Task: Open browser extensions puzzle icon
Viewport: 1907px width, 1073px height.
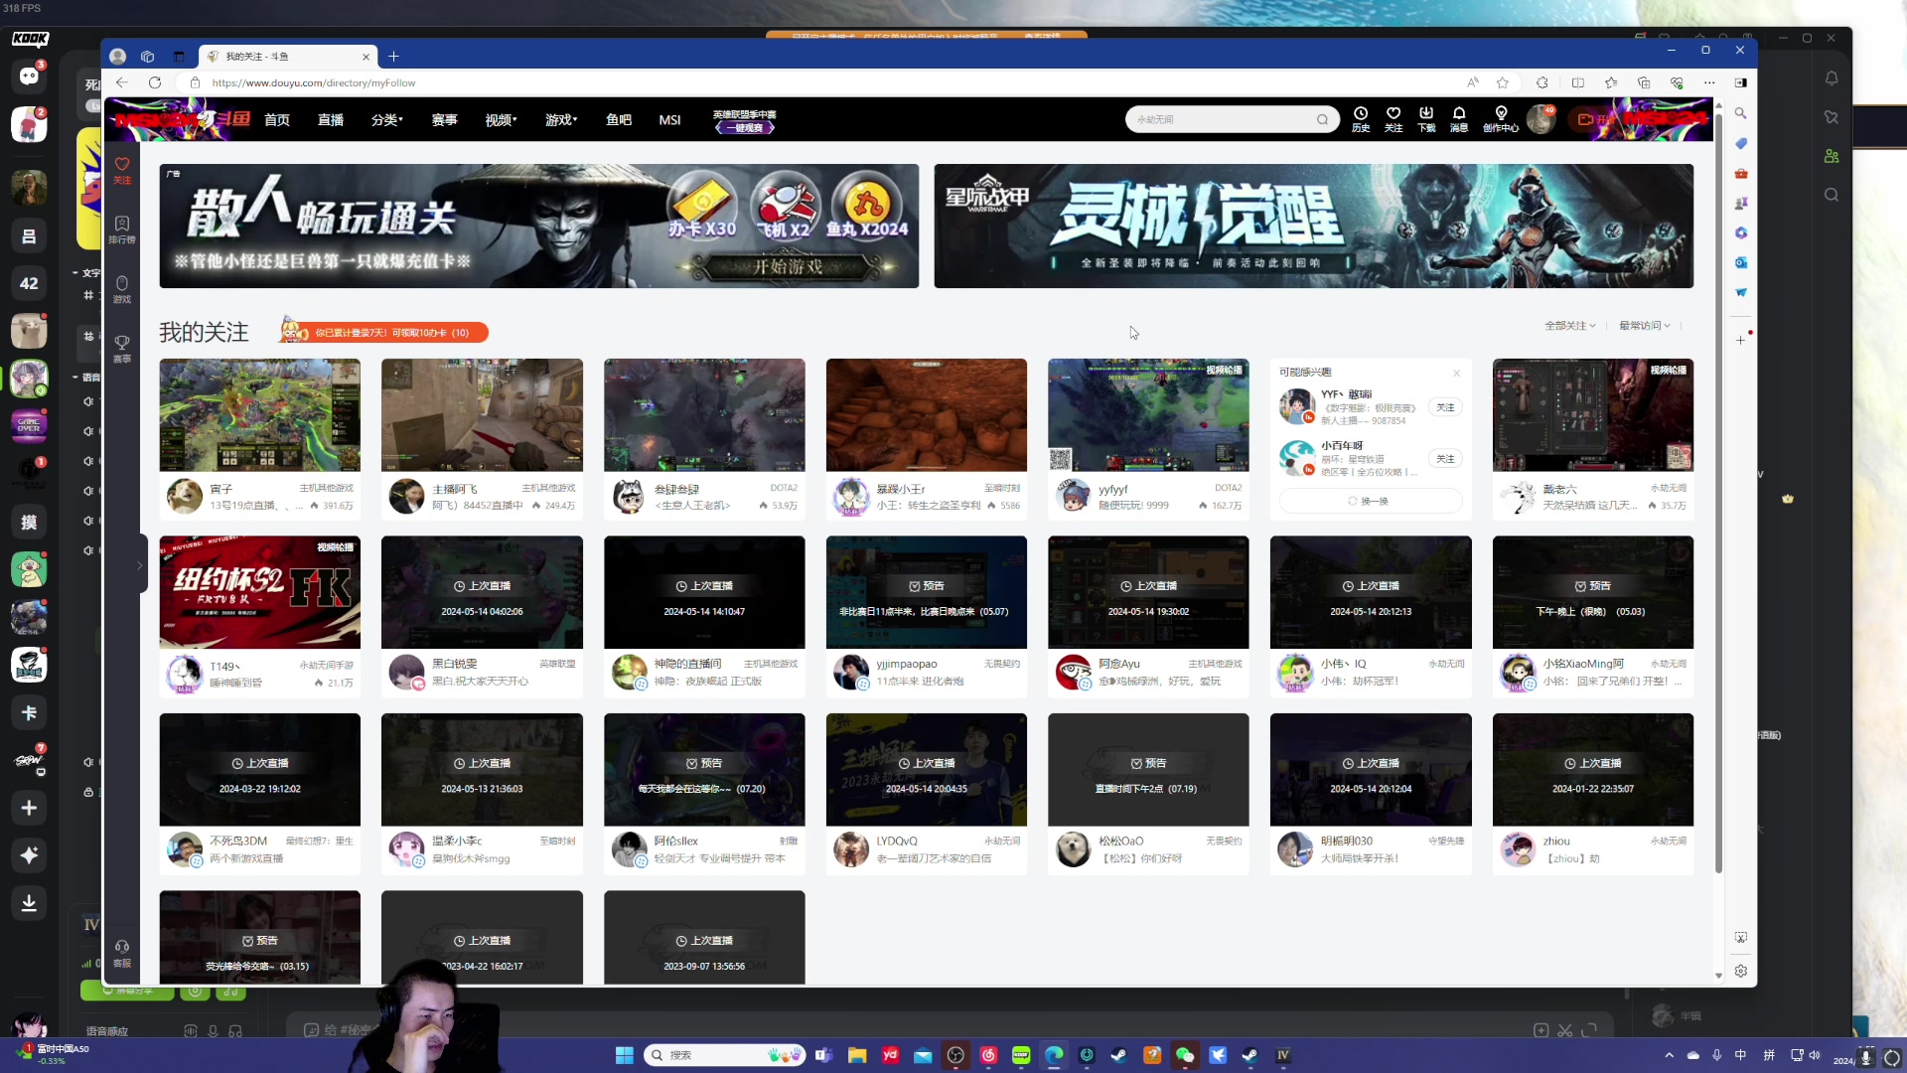Action: (x=1541, y=82)
